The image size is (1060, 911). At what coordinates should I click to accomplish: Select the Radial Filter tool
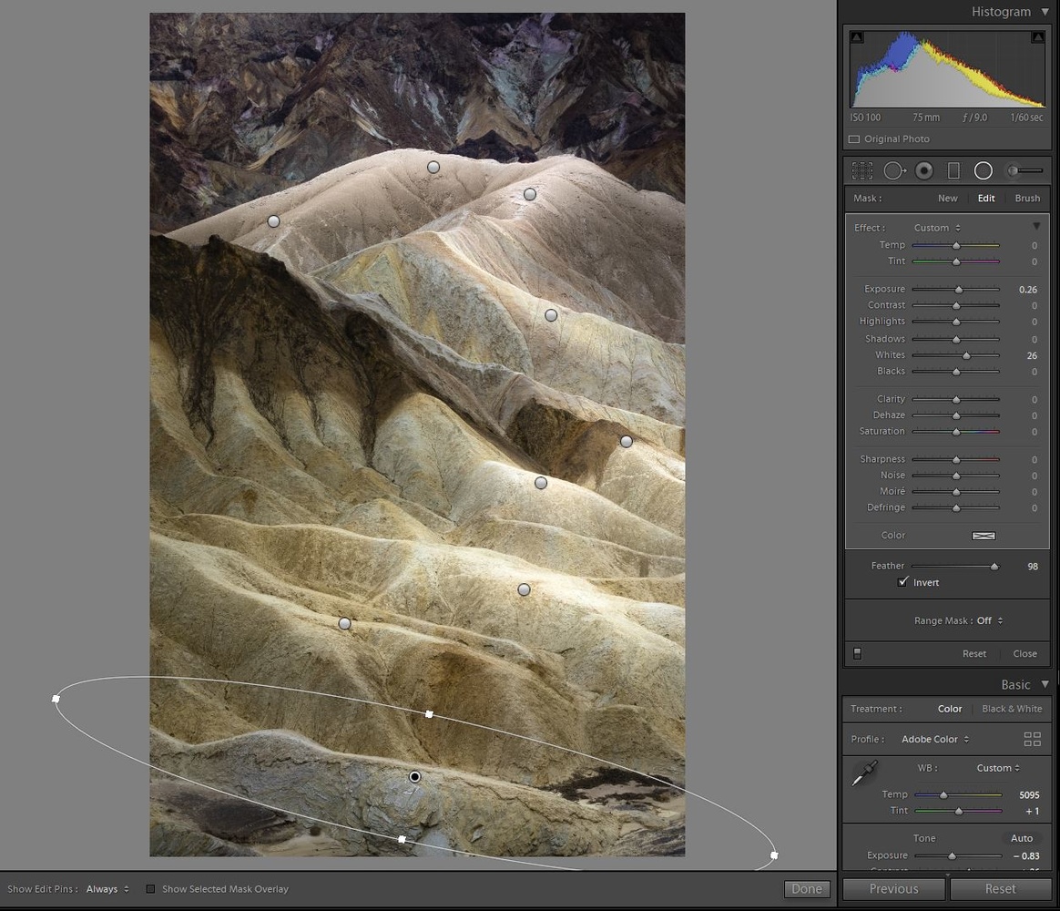tap(983, 170)
